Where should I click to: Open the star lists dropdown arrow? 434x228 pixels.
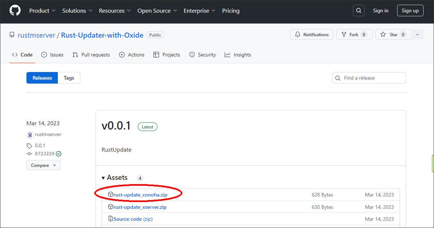tap(417, 35)
